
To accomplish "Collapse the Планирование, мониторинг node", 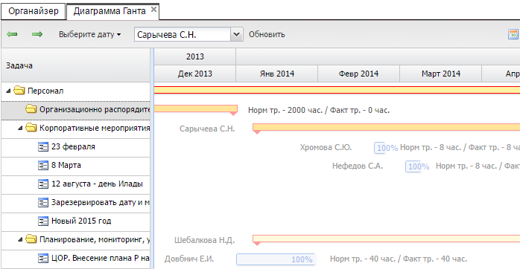I will click(20, 239).
